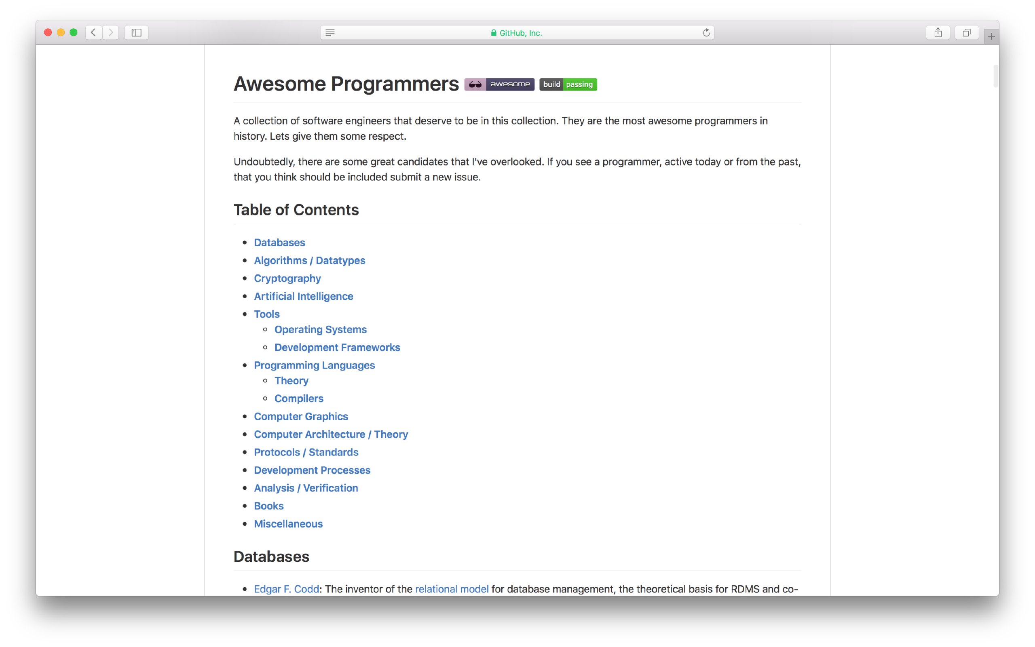This screenshot has height=647, width=1035.
Task: Go to Computer Architecture / Theory
Action: point(331,434)
